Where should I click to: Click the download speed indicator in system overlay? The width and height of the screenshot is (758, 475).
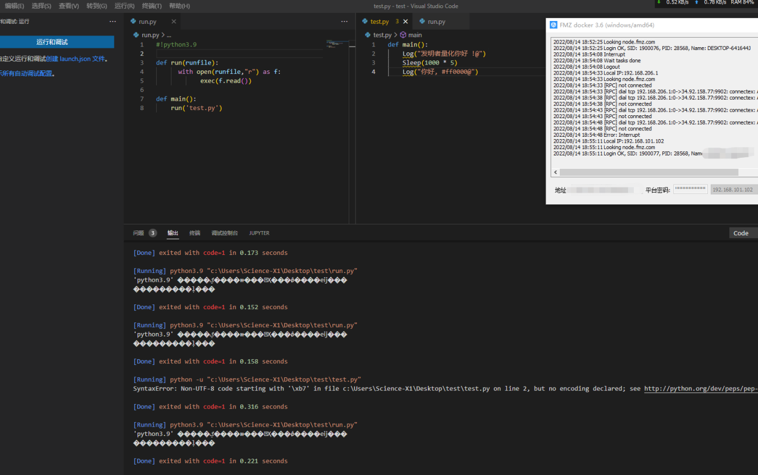click(x=673, y=2)
